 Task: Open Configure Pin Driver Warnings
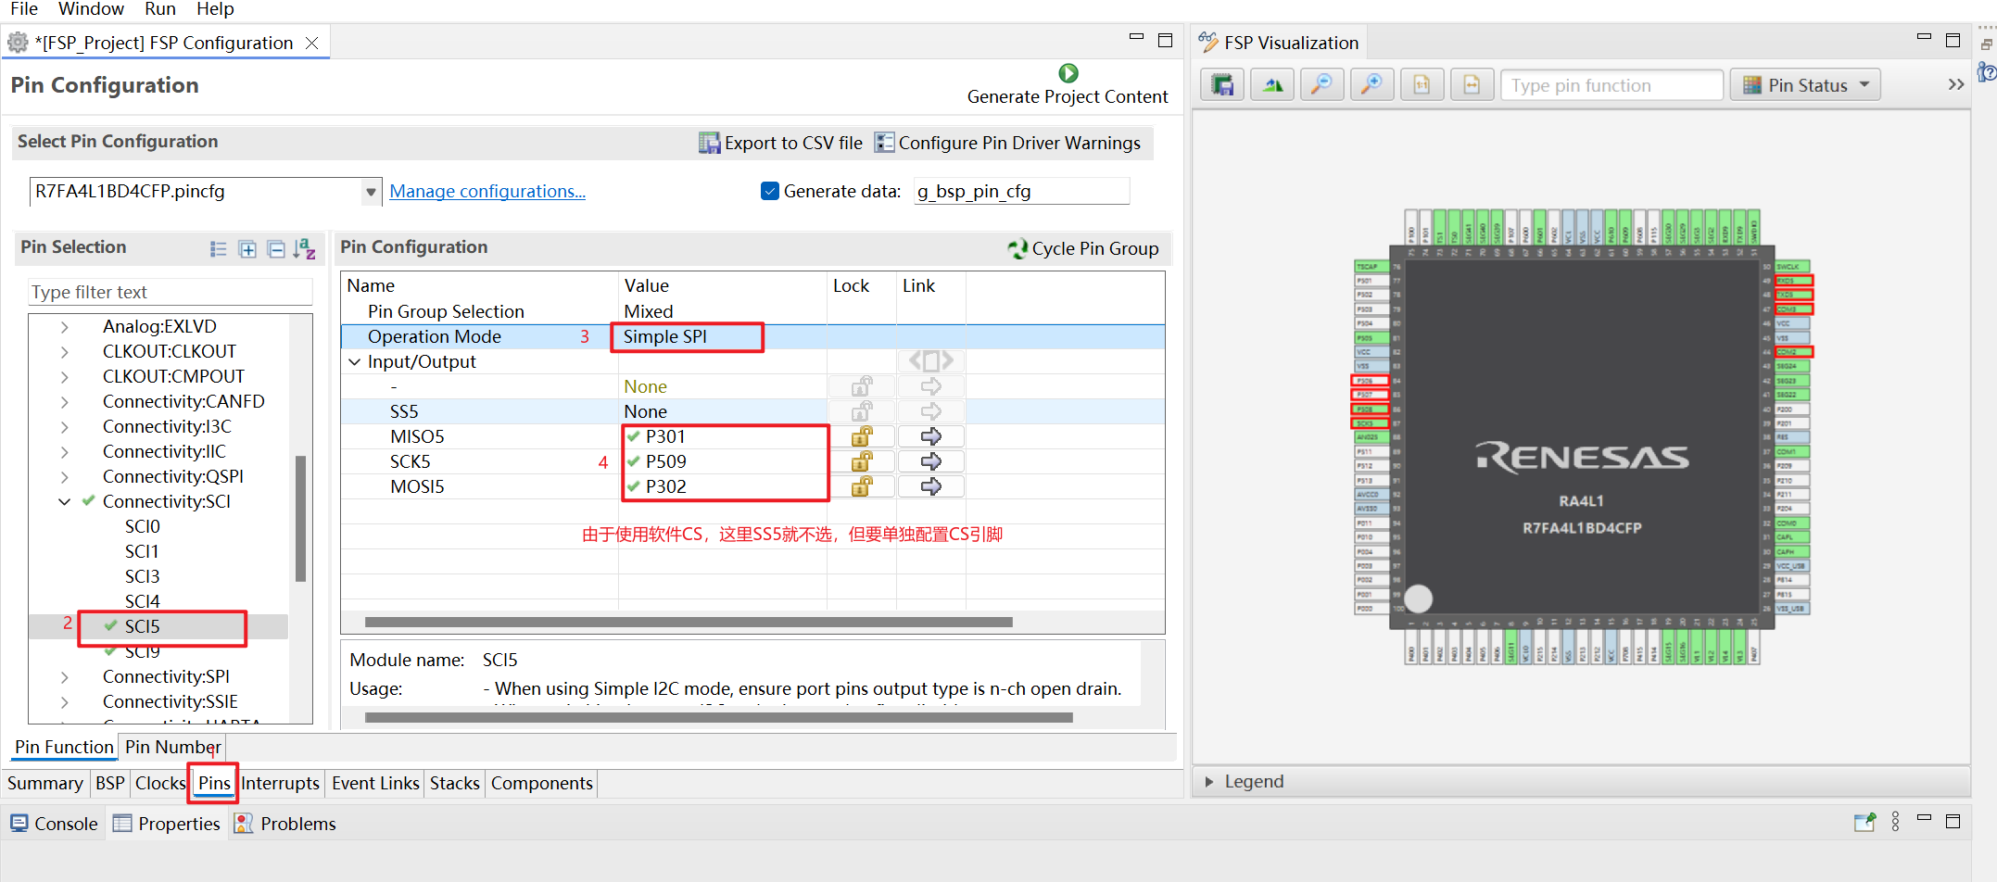1008,143
